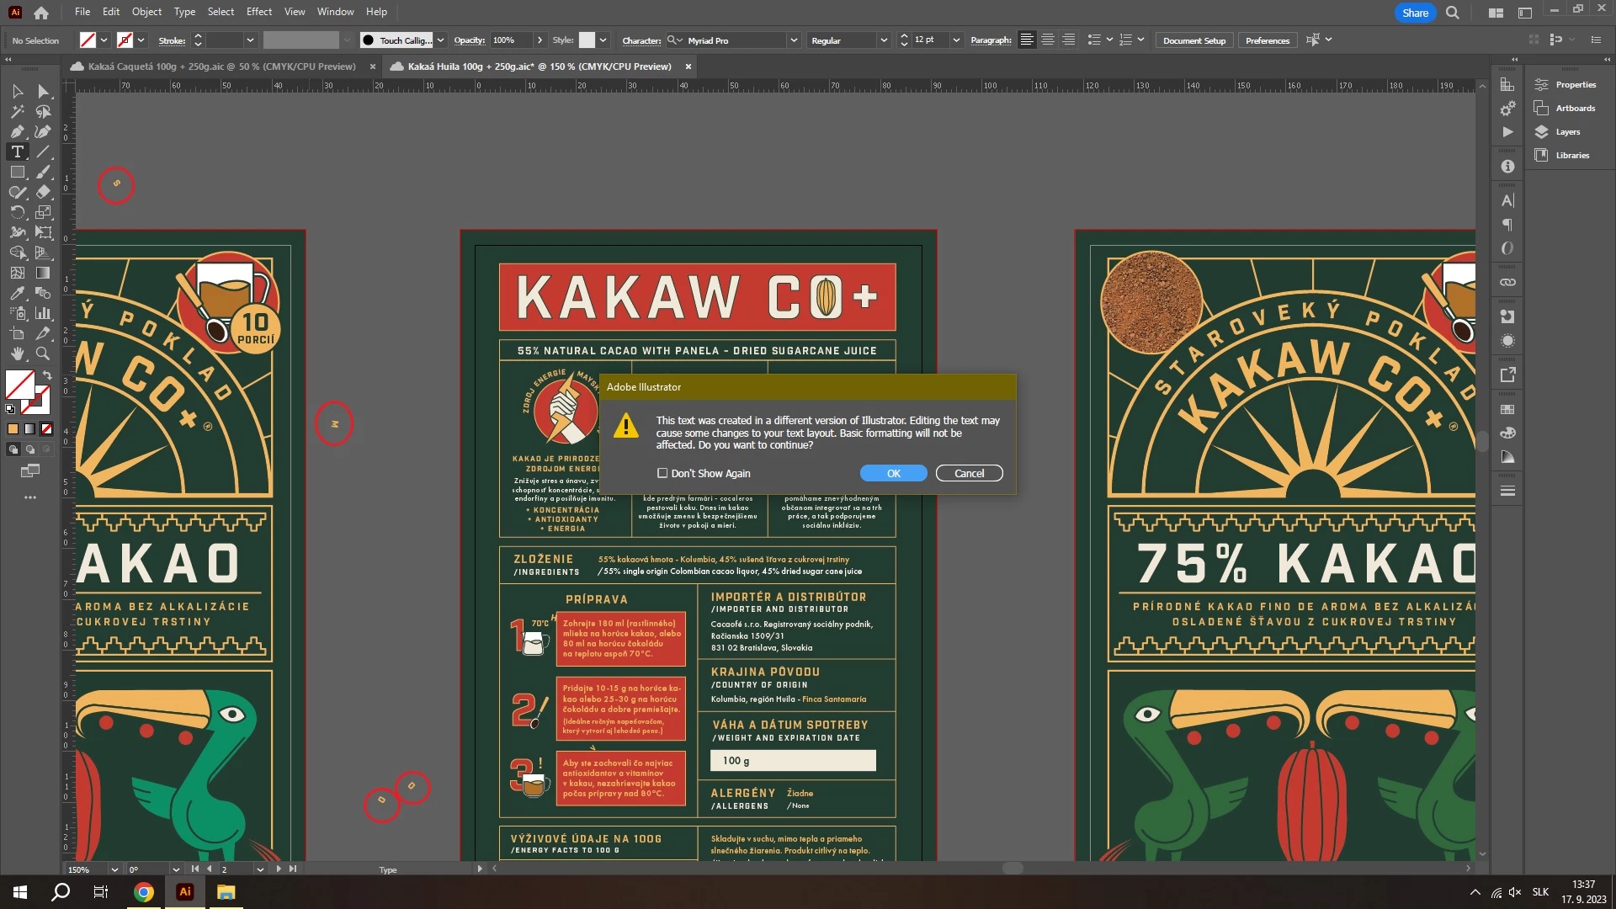Expand the zoom level dropdown
The width and height of the screenshot is (1616, 909).
114,869
